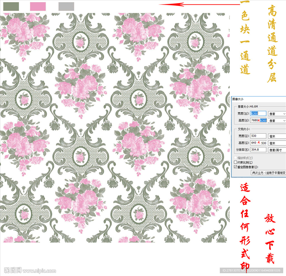This screenshot has width=286, height=276.
Task: Click the 像素大小:46.6M label
Action: [x=248, y=106]
